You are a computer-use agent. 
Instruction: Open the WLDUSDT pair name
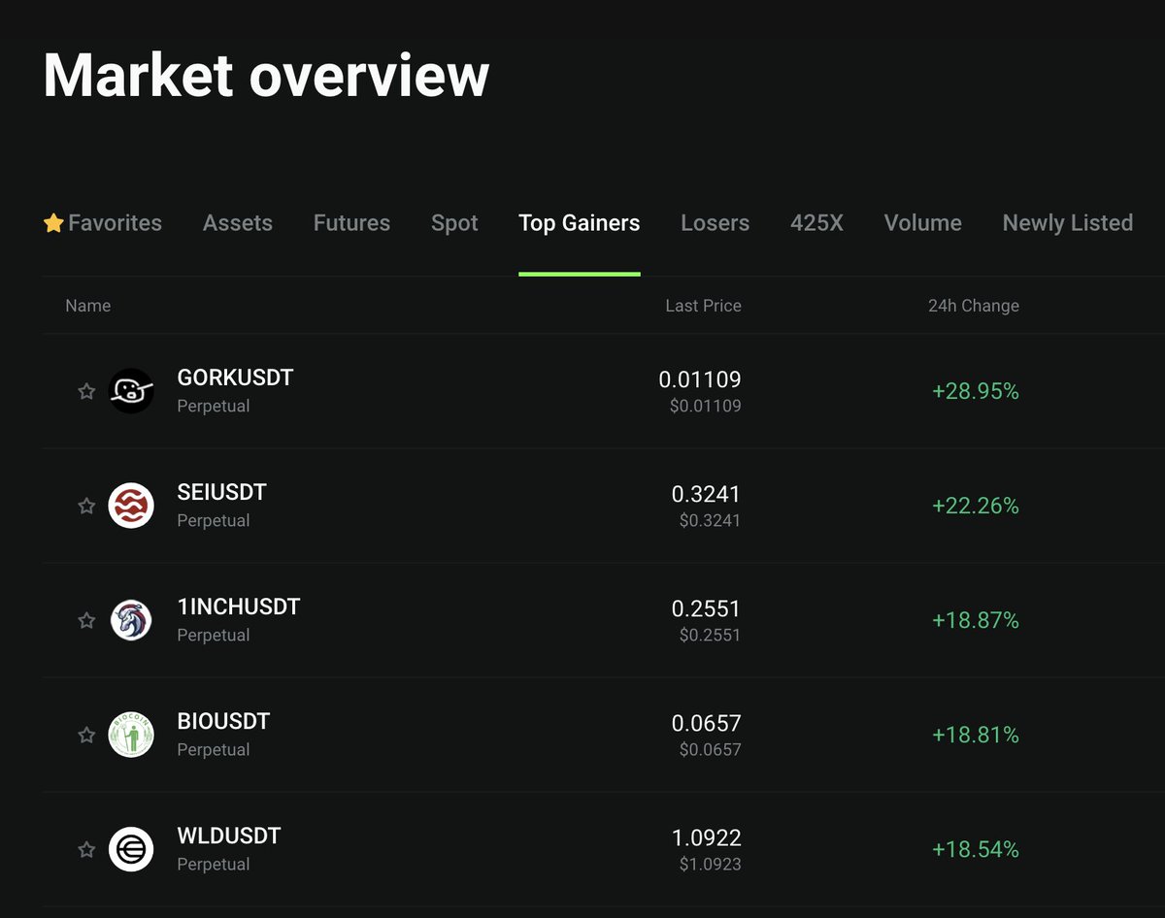tap(229, 836)
